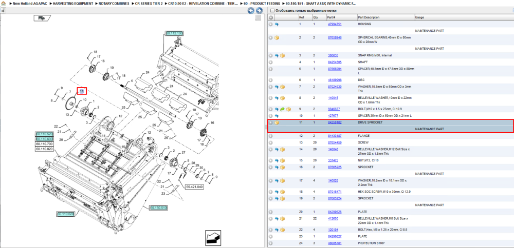This screenshot has height=248, width=514.
Task: Open figure reference 60.110.600 in diagram
Action: [x=44, y=139]
